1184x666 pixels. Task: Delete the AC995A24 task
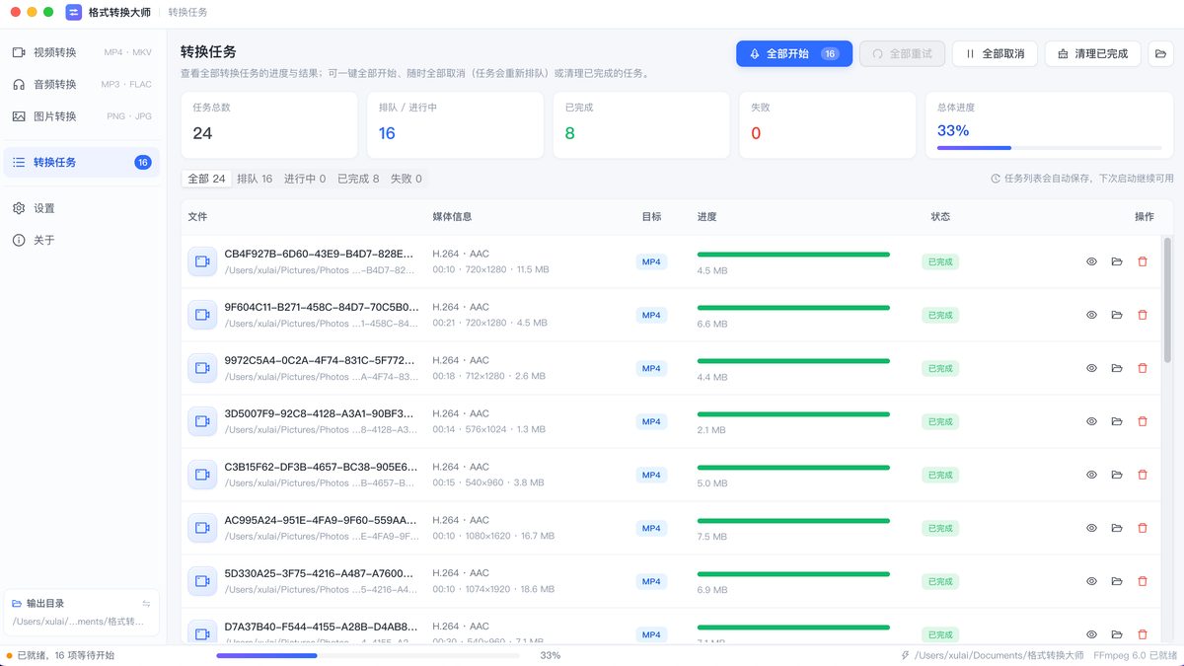(1143, 528)
